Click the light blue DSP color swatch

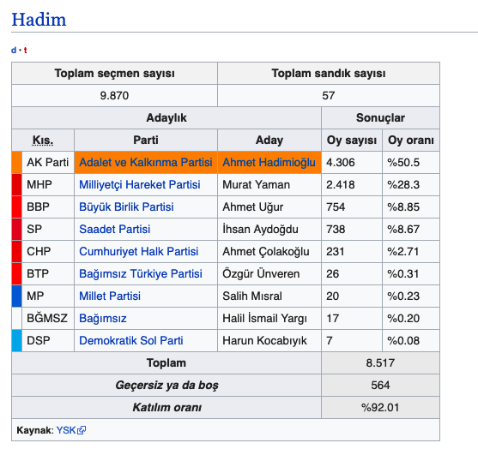pos(17,340)
